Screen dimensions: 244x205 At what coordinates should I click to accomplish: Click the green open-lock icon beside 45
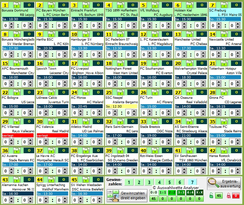211,196
